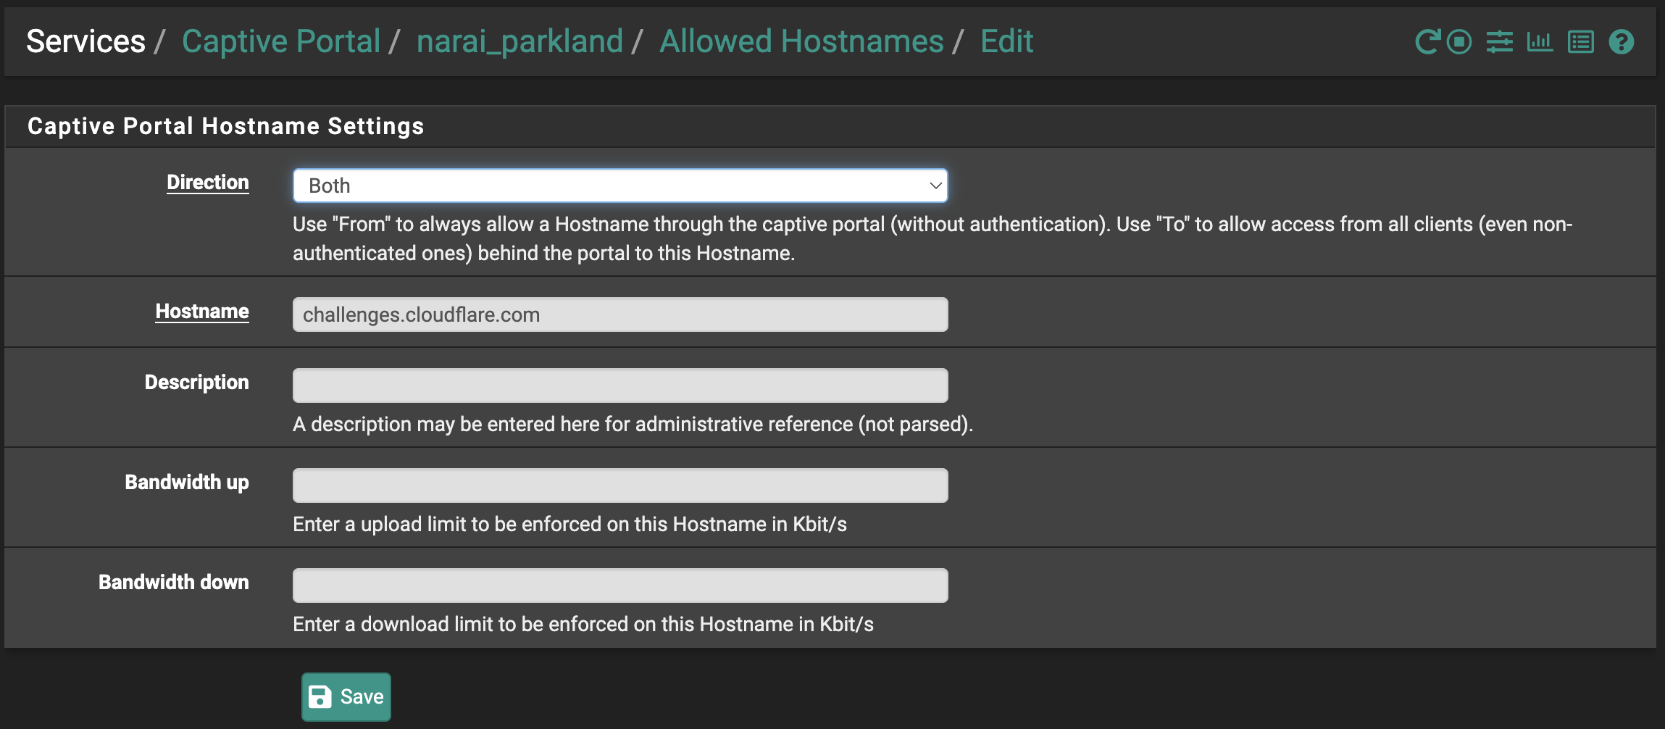Return to Allowed Hostnames list via breadcrumb
The image size is (1665, 729).
pyautogui.click(x=801, y=41)
